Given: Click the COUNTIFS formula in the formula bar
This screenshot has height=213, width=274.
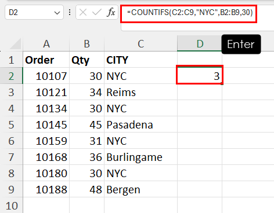Looking at the screenshot, I should (190, 13).
